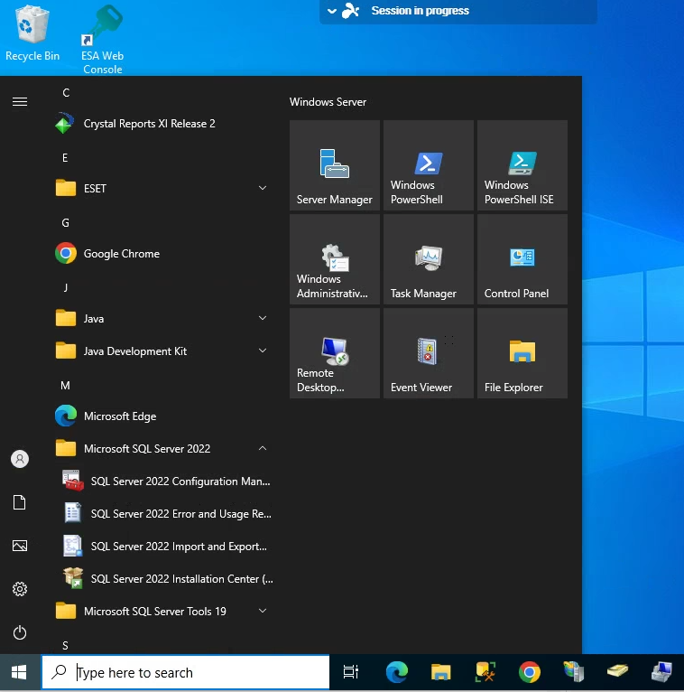Open the Server Manager tile

click(x=335, y=165)
